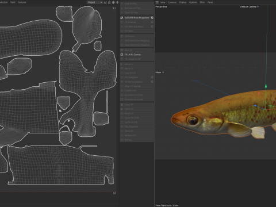
Task: Click the green Y-axis arrow handle
Action: tap(266, 86)
